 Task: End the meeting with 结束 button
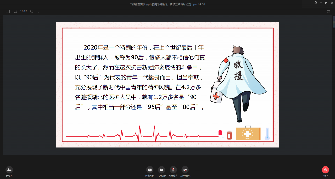pyautogui.click(x=326, y=170)
